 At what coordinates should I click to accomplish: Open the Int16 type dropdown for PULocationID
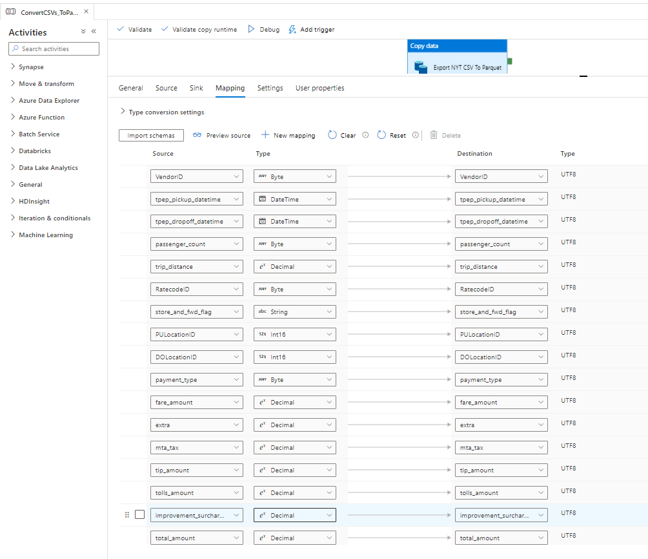click(x=295, y=334)
